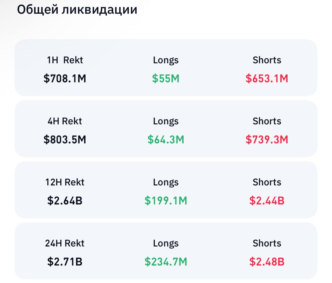Click the $2.71B 24H total
Viewport: 332px width, 283px height.
65,261
